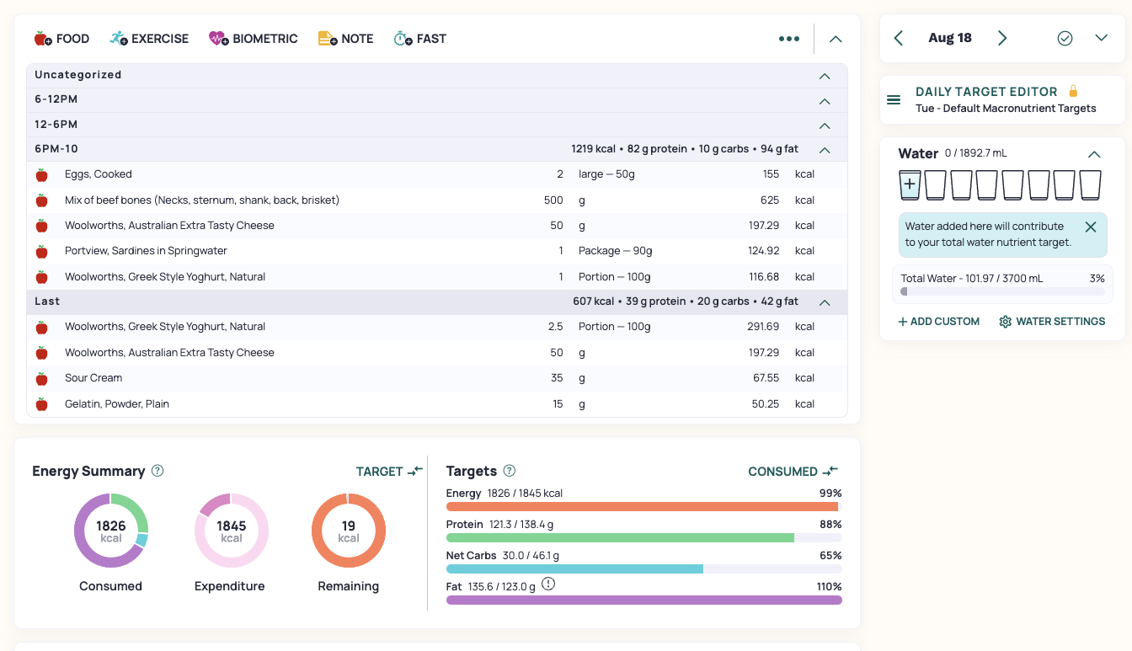Viewport: 1132px width, 651px height.
Task: Collapse the 6PM-10 meal group
Action: click(x=825, y=150)
